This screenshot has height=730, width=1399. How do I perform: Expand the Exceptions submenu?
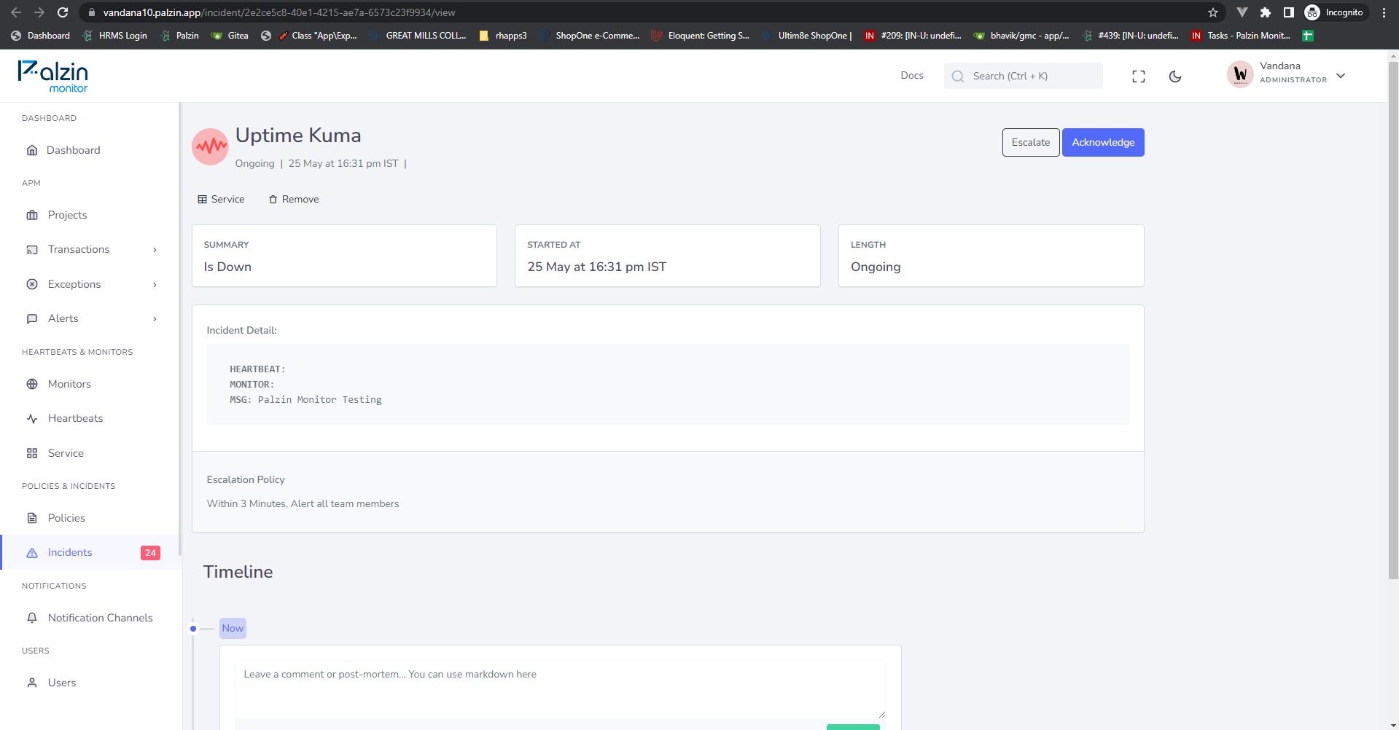155,285
